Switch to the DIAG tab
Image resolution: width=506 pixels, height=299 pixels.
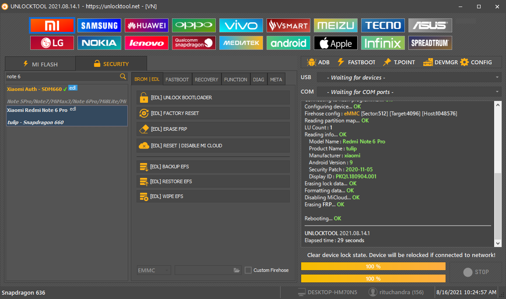pos(259,80)
